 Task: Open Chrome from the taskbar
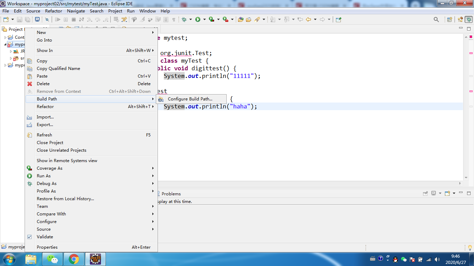pos(74,259)
